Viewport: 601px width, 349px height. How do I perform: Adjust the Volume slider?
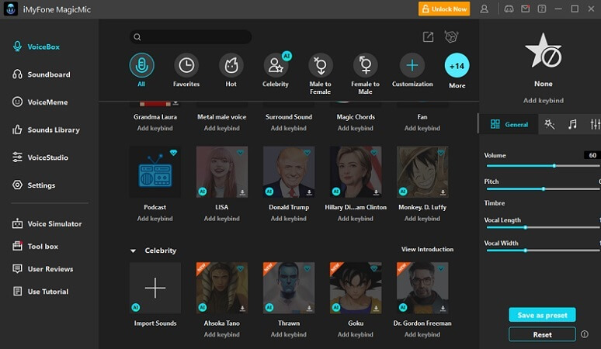543,166
